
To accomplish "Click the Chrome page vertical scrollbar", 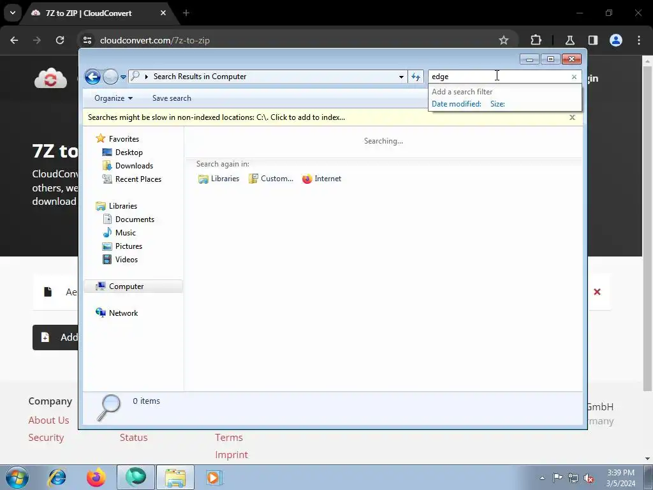I will point(647,229).
